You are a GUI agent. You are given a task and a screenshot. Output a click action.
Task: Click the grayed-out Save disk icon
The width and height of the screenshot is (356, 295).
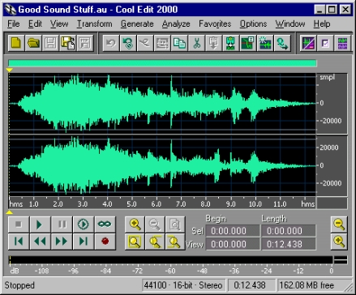[50, 43]
